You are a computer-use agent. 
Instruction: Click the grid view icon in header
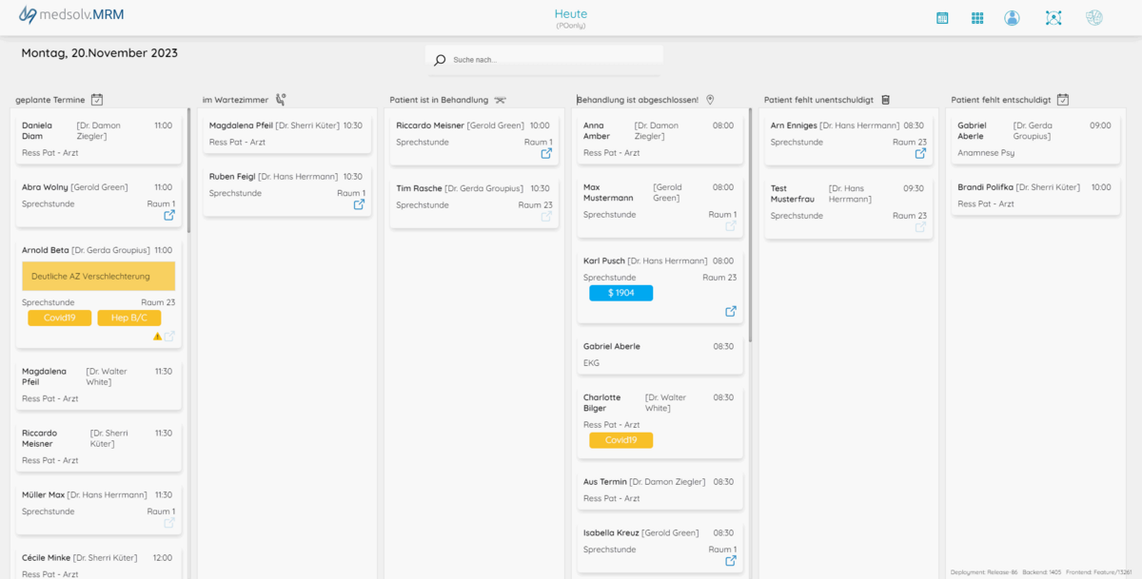tap(977, 18)
